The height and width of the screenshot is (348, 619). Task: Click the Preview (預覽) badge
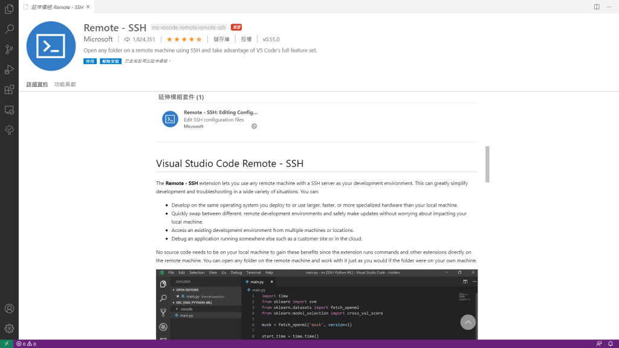(x=236, y=27)
